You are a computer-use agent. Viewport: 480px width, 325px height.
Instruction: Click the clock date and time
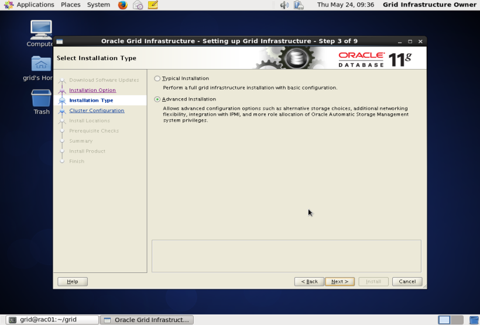345,5
